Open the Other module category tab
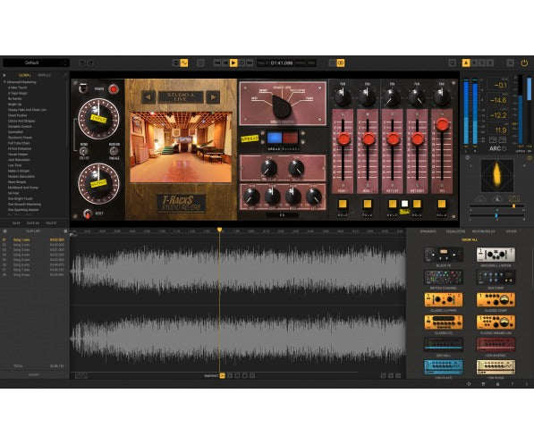This screenshot has height=444, width=534. (x=511, y=231)
